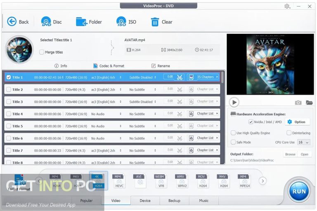Click the title list vertical scrollbar

point(222,77)
